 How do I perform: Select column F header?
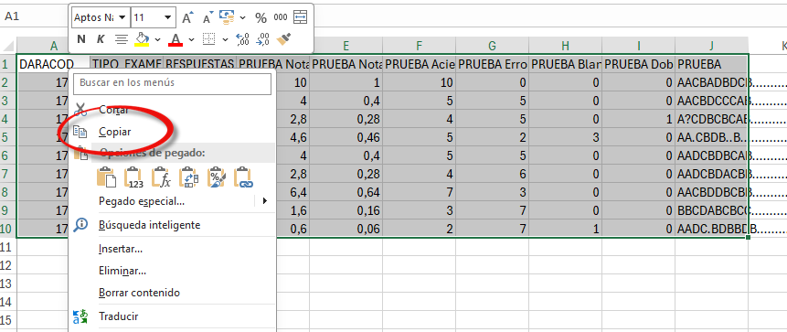(420, 46)
